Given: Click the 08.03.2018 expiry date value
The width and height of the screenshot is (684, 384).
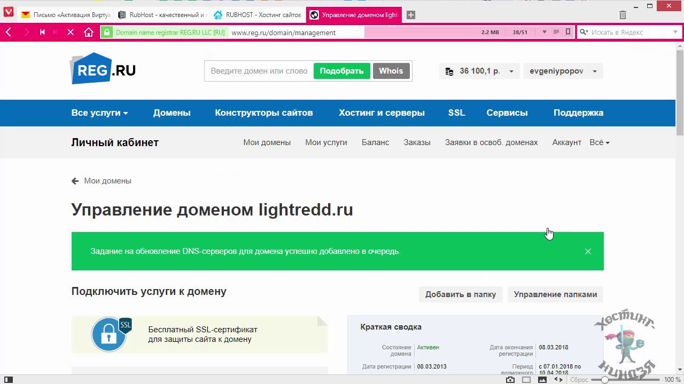Looking at the screenshot, I should [x=554, y=347].
